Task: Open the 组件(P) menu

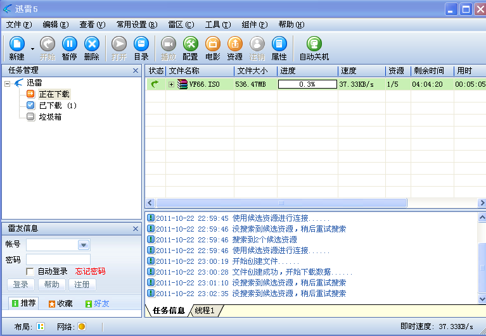Action: (x=255, y=25)
